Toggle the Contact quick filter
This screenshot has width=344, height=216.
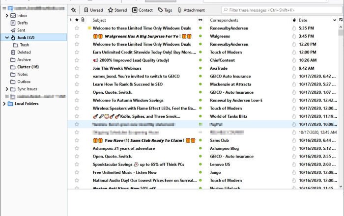coord(142,10)
